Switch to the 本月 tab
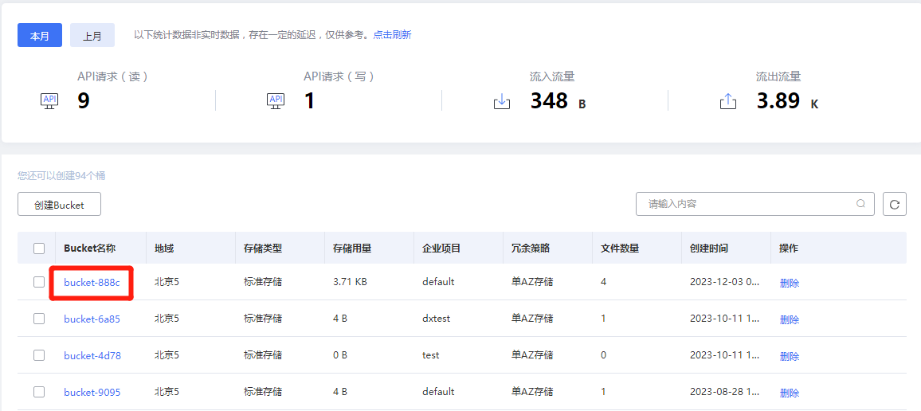The height and width of the screenshot is (411, 921). (40, 36)
